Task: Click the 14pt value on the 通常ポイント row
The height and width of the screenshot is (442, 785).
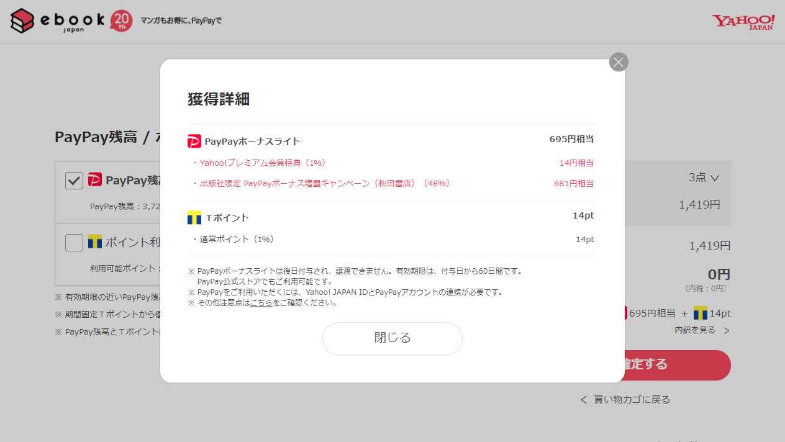Action: point(585,239)
